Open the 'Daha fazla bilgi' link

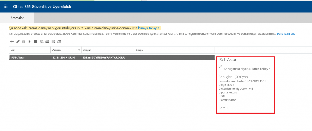pyautogui.click(x=286, y=34)
